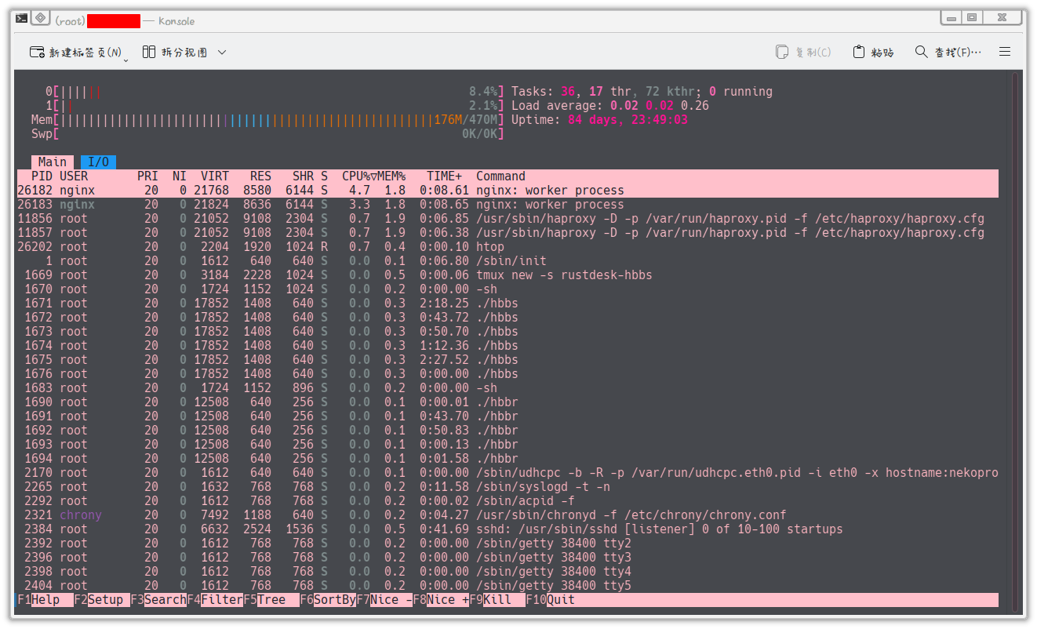Viewport: 1037px width, 629px height.
Task: Sort by the PID column header
Action: click(42, 176)
